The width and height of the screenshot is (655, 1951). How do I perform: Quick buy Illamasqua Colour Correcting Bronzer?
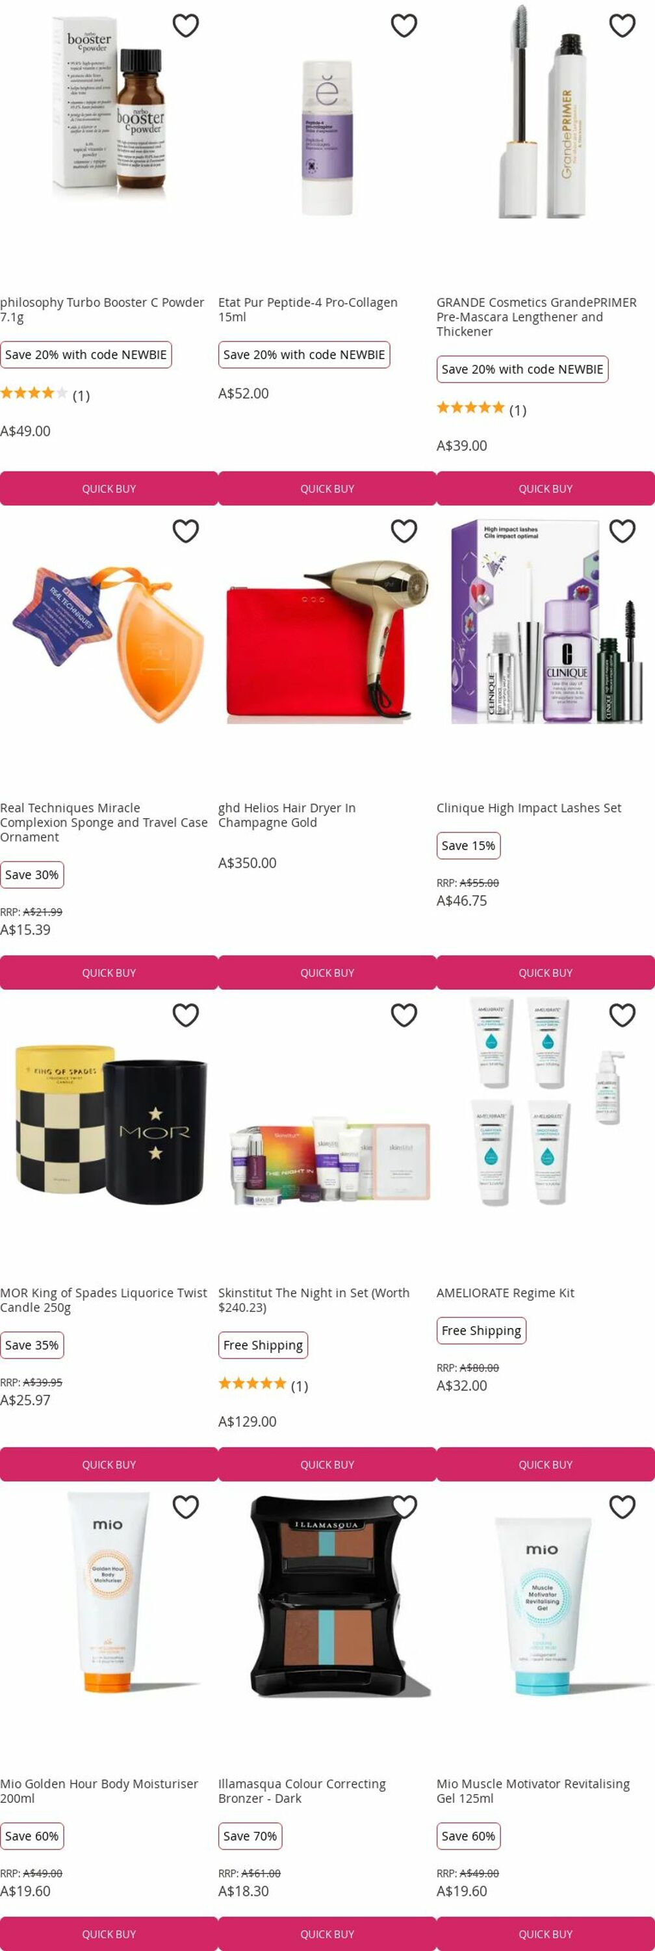tap(327, 1933)
